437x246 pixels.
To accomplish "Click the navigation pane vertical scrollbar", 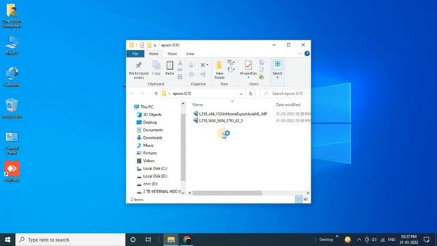I will point(183,148).
